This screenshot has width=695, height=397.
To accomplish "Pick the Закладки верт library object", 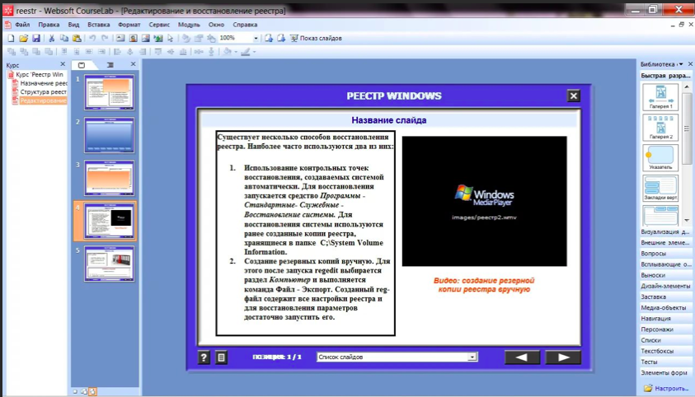I will (660, 188).
